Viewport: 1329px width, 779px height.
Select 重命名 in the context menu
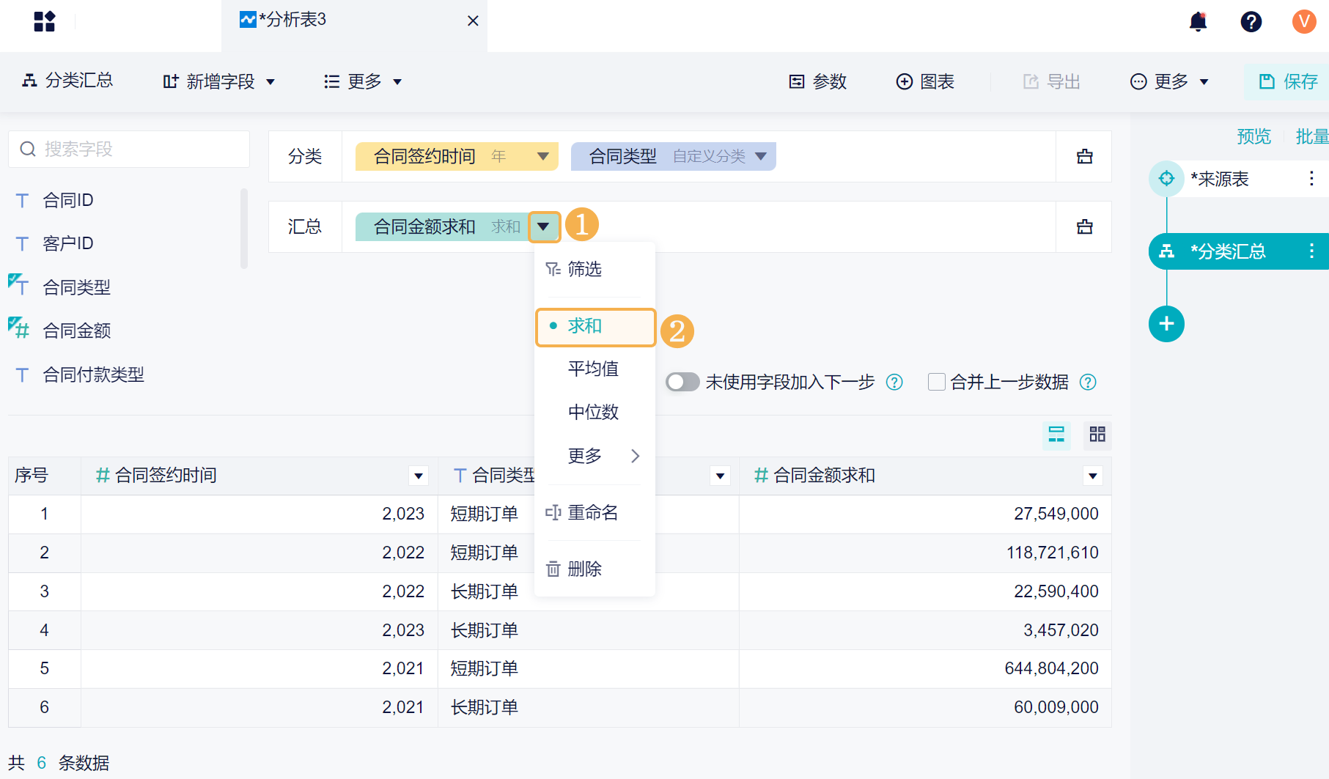[x=592, y=512]
